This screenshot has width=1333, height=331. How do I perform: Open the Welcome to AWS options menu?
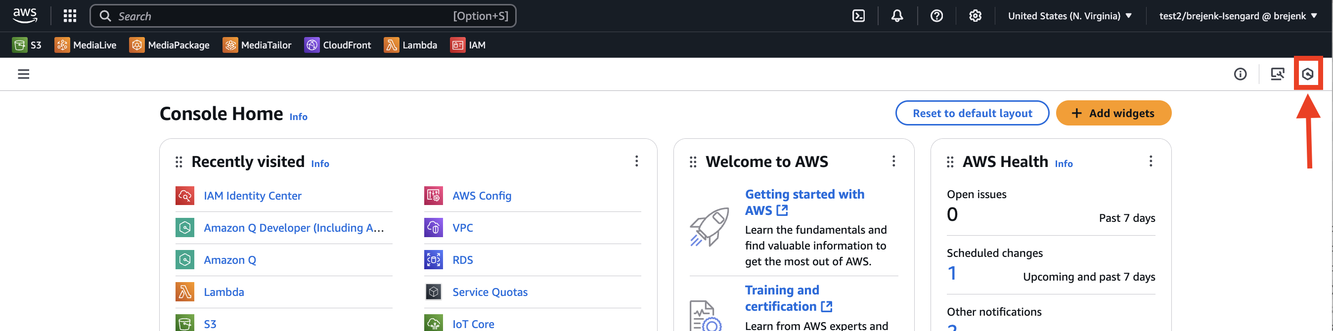[x=893, y=162]
